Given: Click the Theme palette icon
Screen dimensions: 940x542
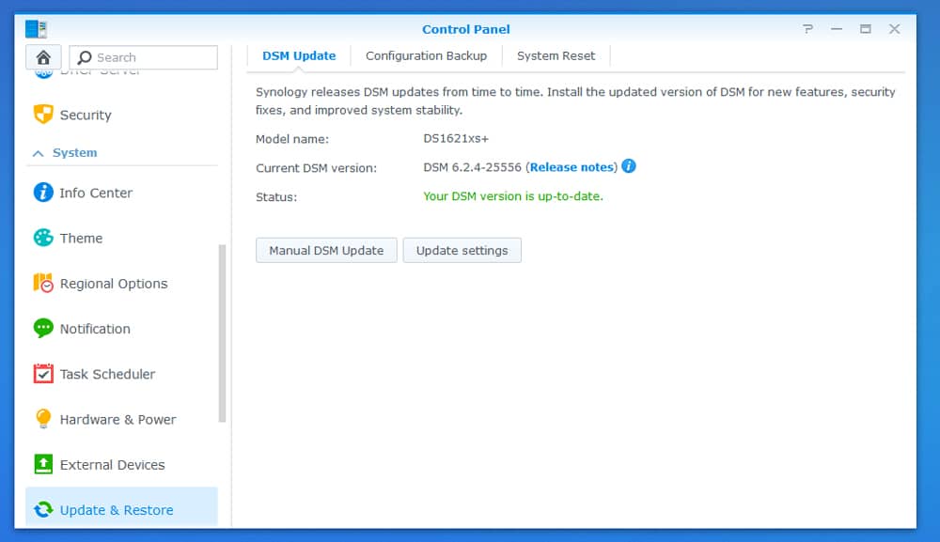Looking at the screenshot, I should tap(43, 238).
